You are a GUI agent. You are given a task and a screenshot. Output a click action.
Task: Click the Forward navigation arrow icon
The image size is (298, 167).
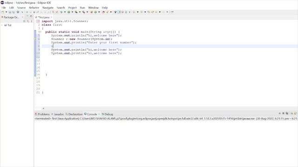point(163,12)
